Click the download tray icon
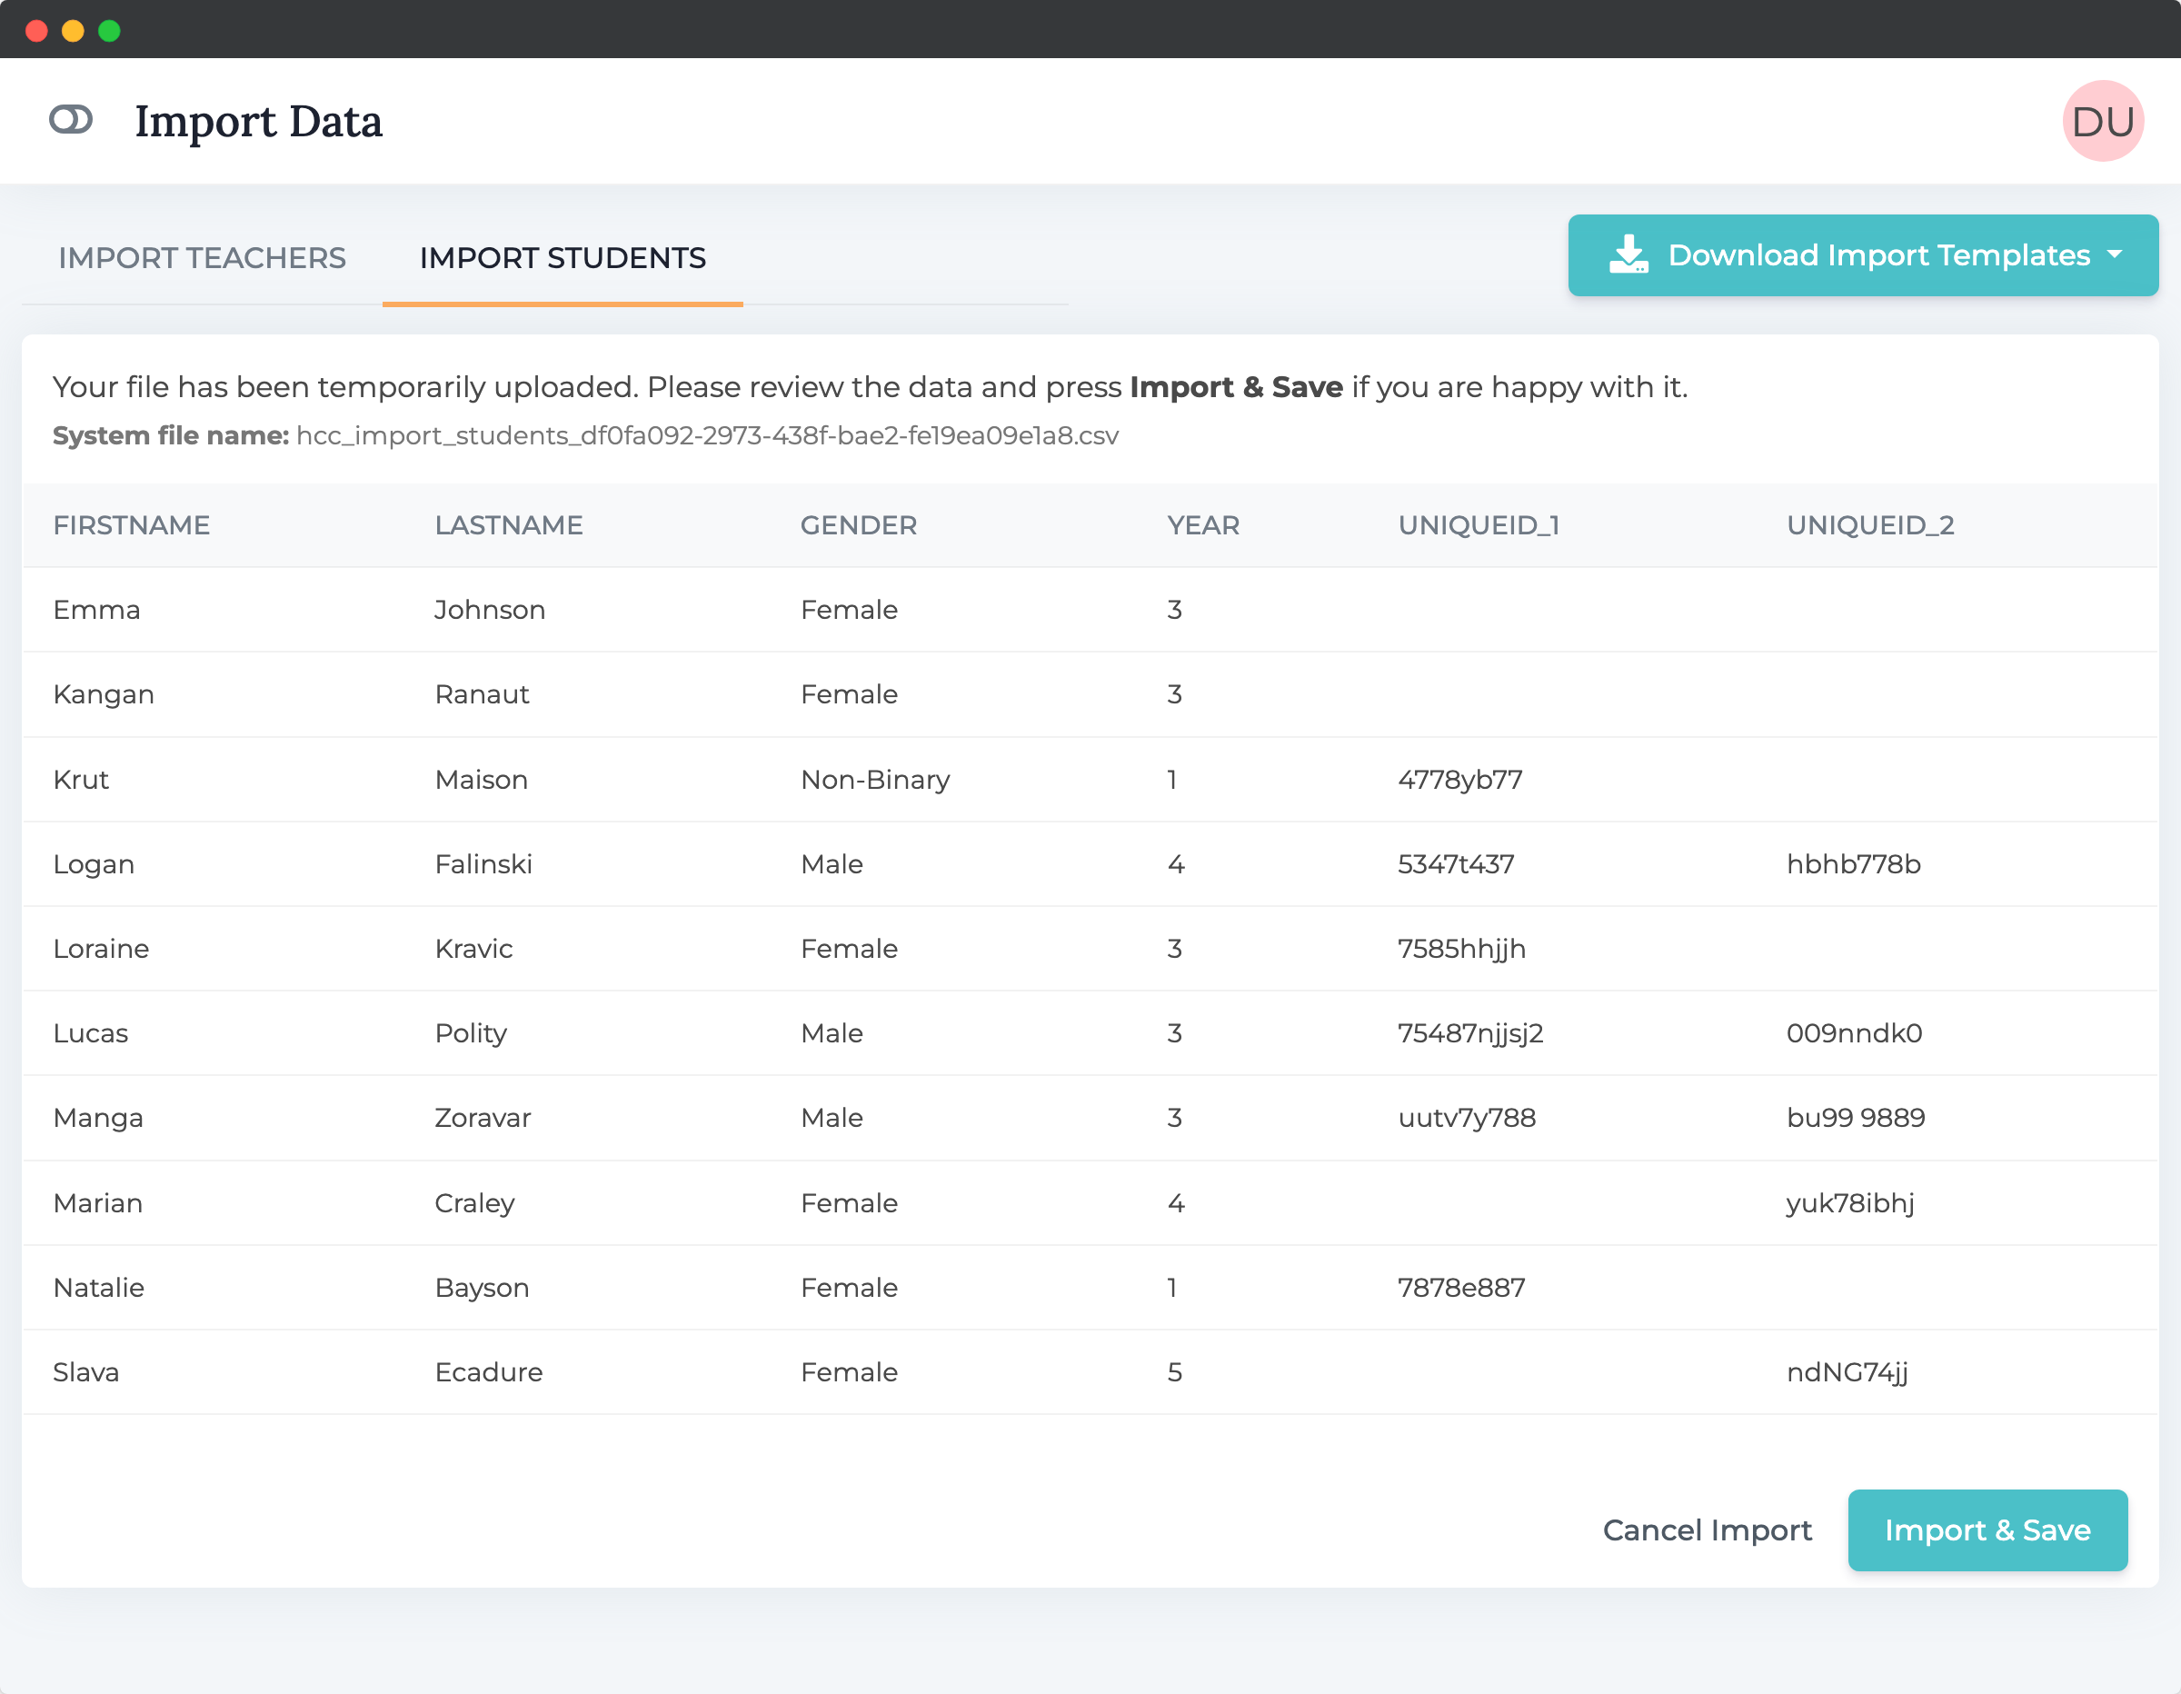The image size is (2181, 1694). [x=1628, y=255]
